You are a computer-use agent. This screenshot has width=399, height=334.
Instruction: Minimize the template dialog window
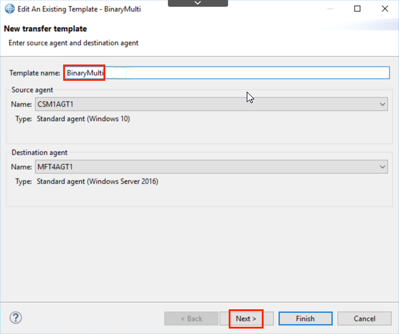(330, 8)
